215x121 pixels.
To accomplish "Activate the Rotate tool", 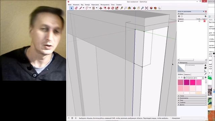I will pos(113,8).
